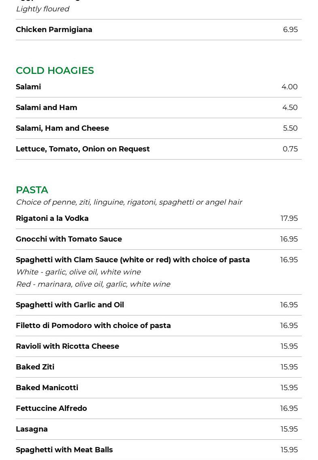Select the Baked Manicotti item
Viewport: 318px width, 460px height.
(47, 388)
